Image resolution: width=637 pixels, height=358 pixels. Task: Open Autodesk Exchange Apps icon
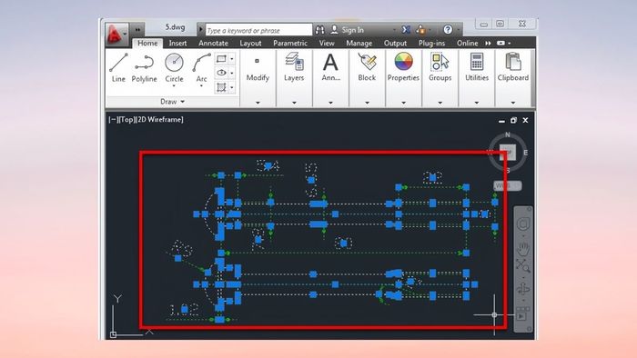coord(406,30)
